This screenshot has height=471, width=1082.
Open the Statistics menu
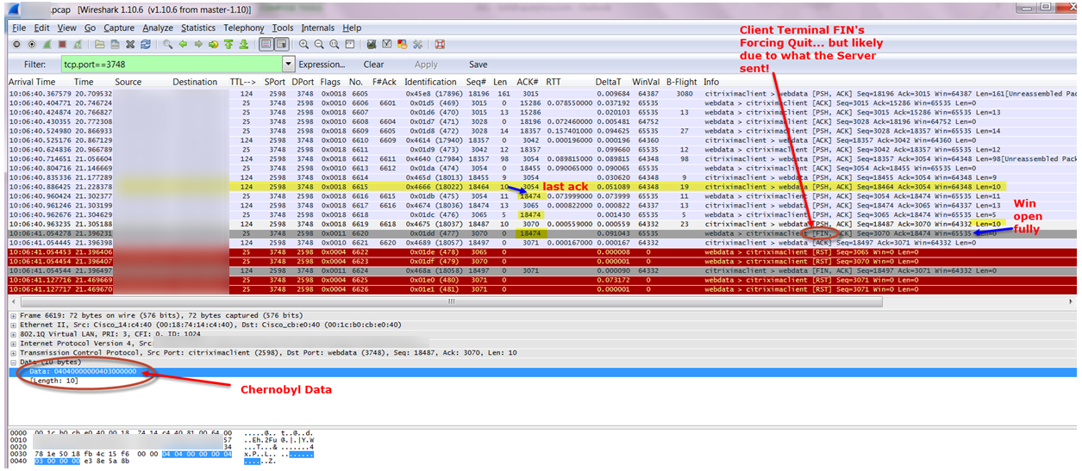199,28
